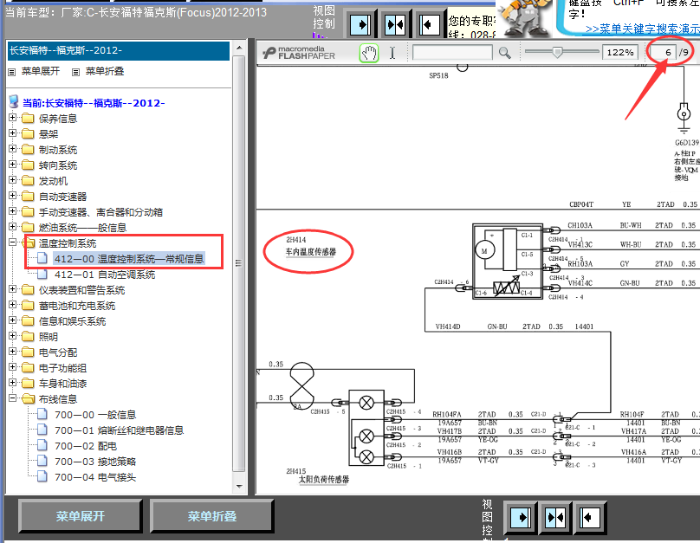
Task: Expand the 制动系统 tree node
Action: point(12,149)
